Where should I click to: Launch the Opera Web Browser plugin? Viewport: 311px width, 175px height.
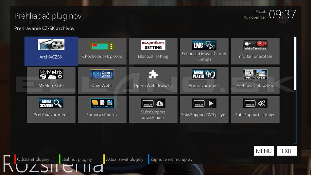tap(153, 80)
